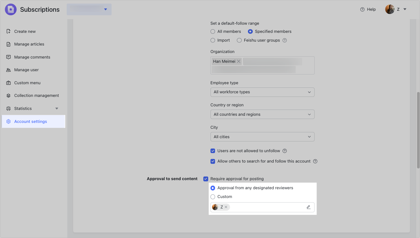Screen dimensions: 420x238
Task: Select the All members radio option
Action: (x=212, y=31)
